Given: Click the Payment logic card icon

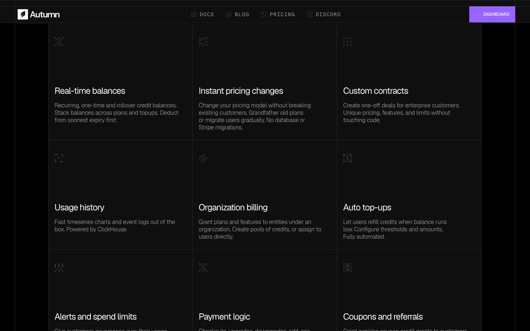Looking at the screenshot, I should pyautogui.click(x=203, y=267).
